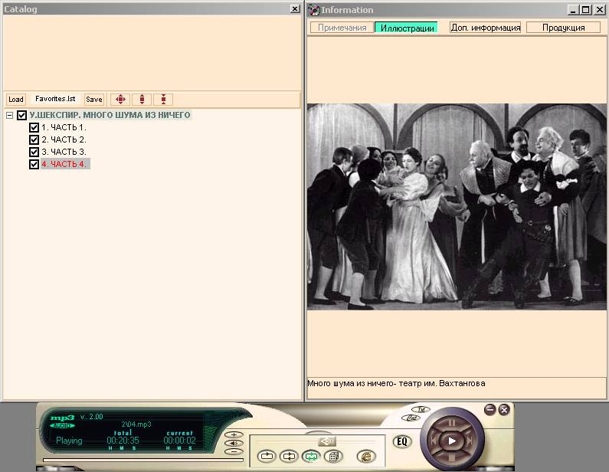Viewport: 609px width, 472px height.
Task: Open the EQ equalizer
Action: click(402, 441)
